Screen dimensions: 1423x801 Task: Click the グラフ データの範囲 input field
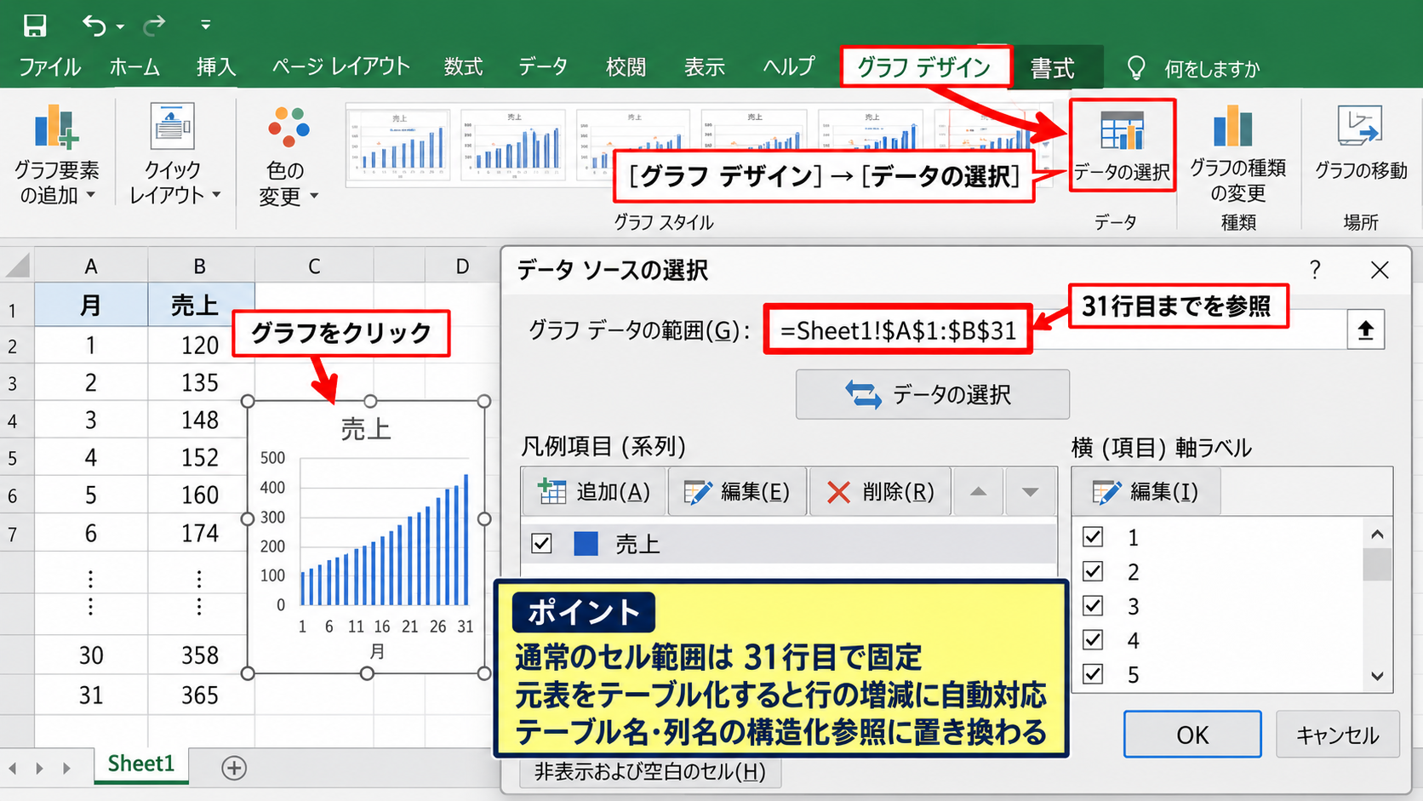coord(1055,329)
